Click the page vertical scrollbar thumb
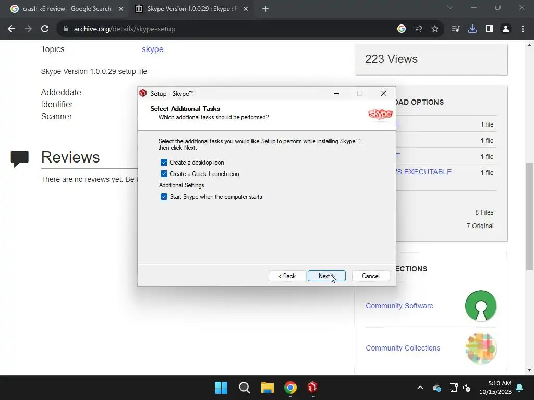 coord(529,216)
